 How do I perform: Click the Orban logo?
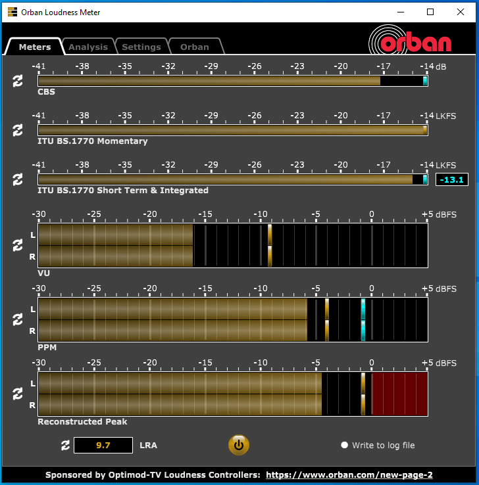[x=410, y=41]
